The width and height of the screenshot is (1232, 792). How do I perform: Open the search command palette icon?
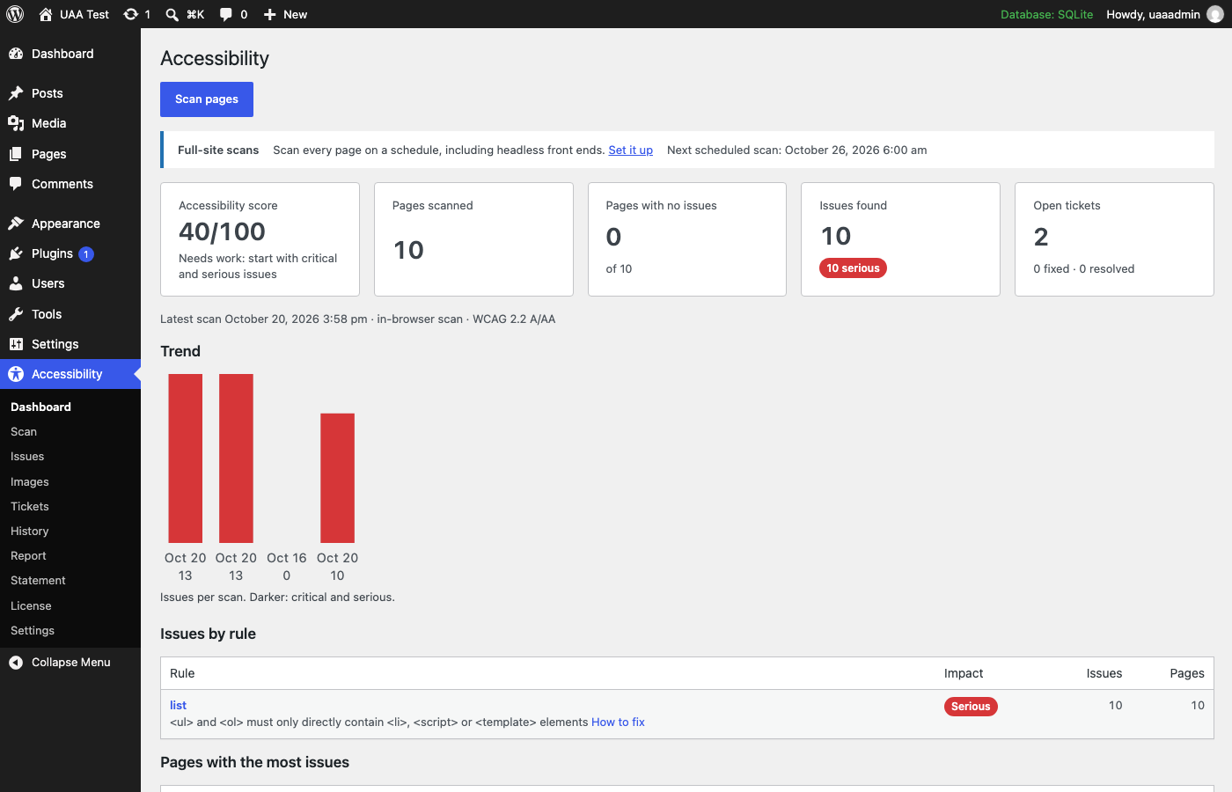coord(172,14)
